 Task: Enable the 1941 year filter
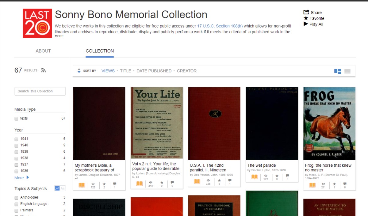pos(16,139)
